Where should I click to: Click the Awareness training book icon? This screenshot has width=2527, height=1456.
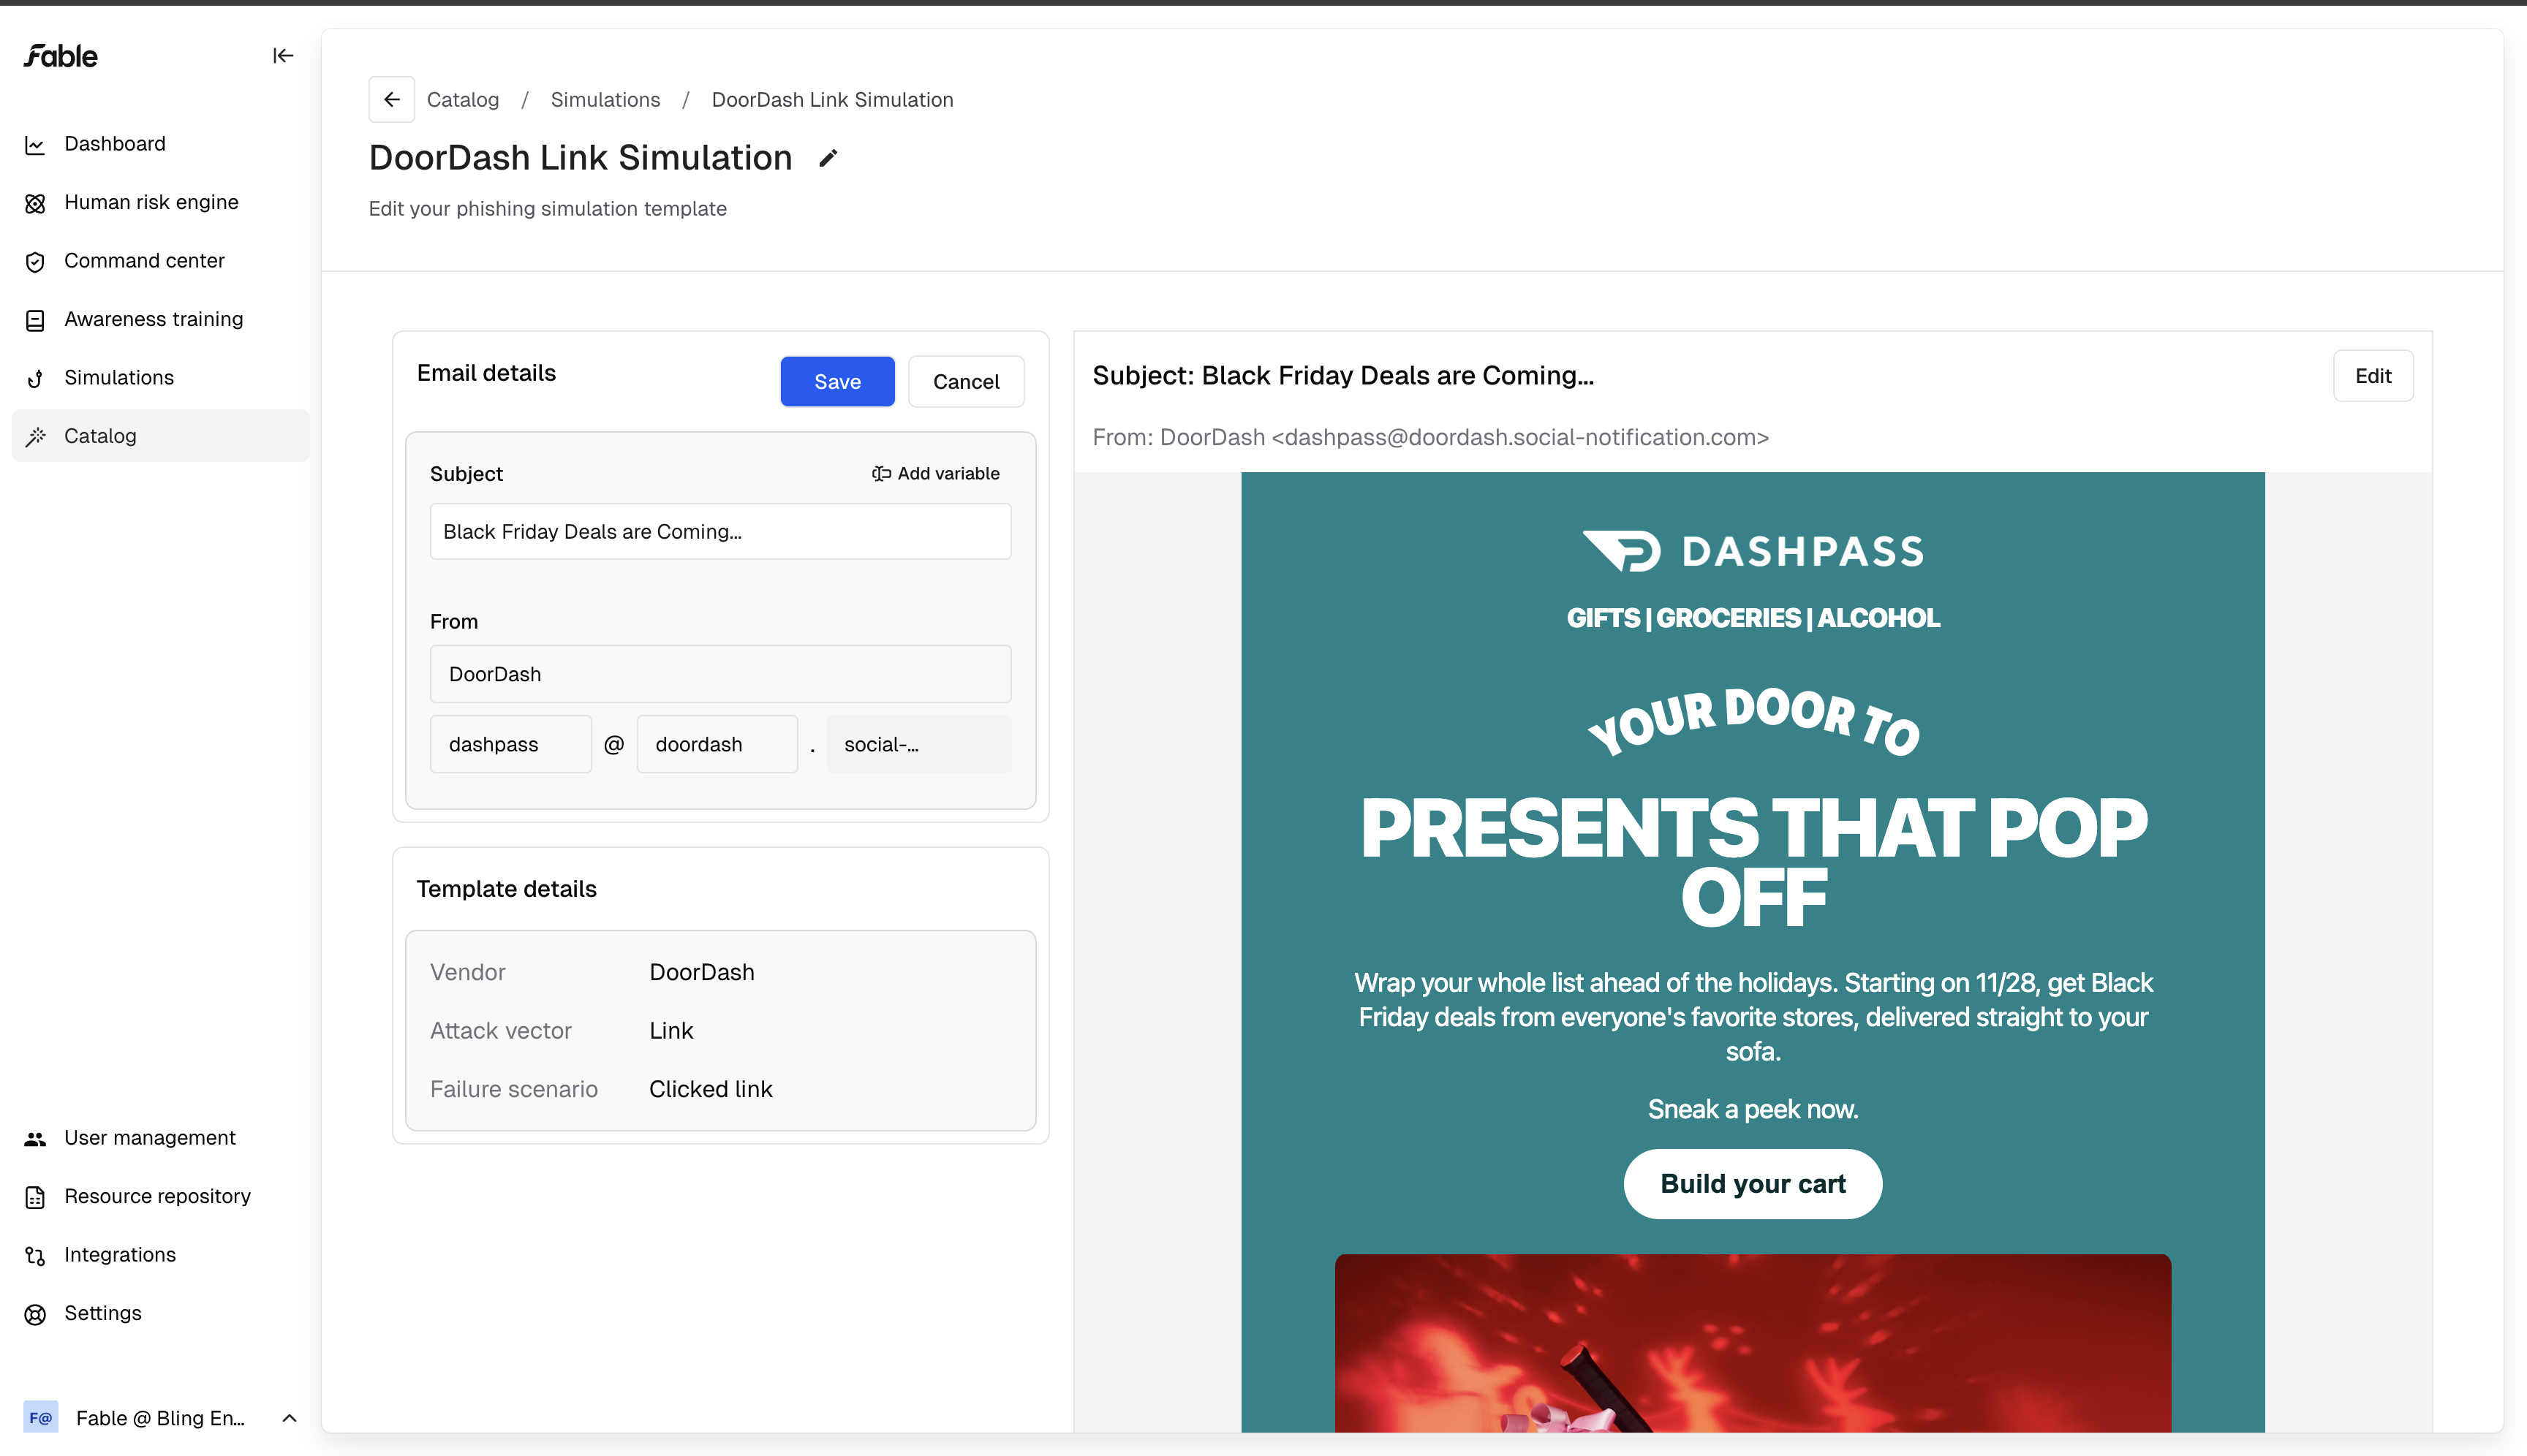pos(35,320)
